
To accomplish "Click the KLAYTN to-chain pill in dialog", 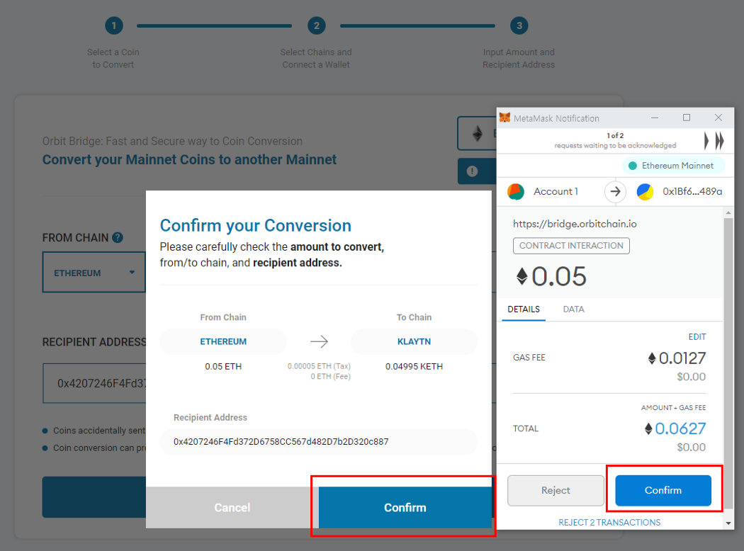I will pyautogui.click(x=414, y=341).
